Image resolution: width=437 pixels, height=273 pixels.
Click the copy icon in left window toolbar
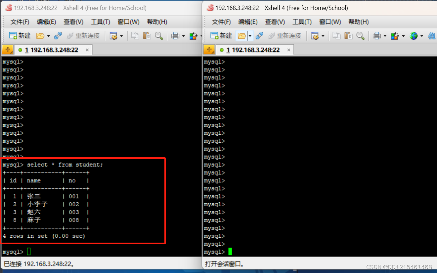pyautogui.click(x=135, y=36)
